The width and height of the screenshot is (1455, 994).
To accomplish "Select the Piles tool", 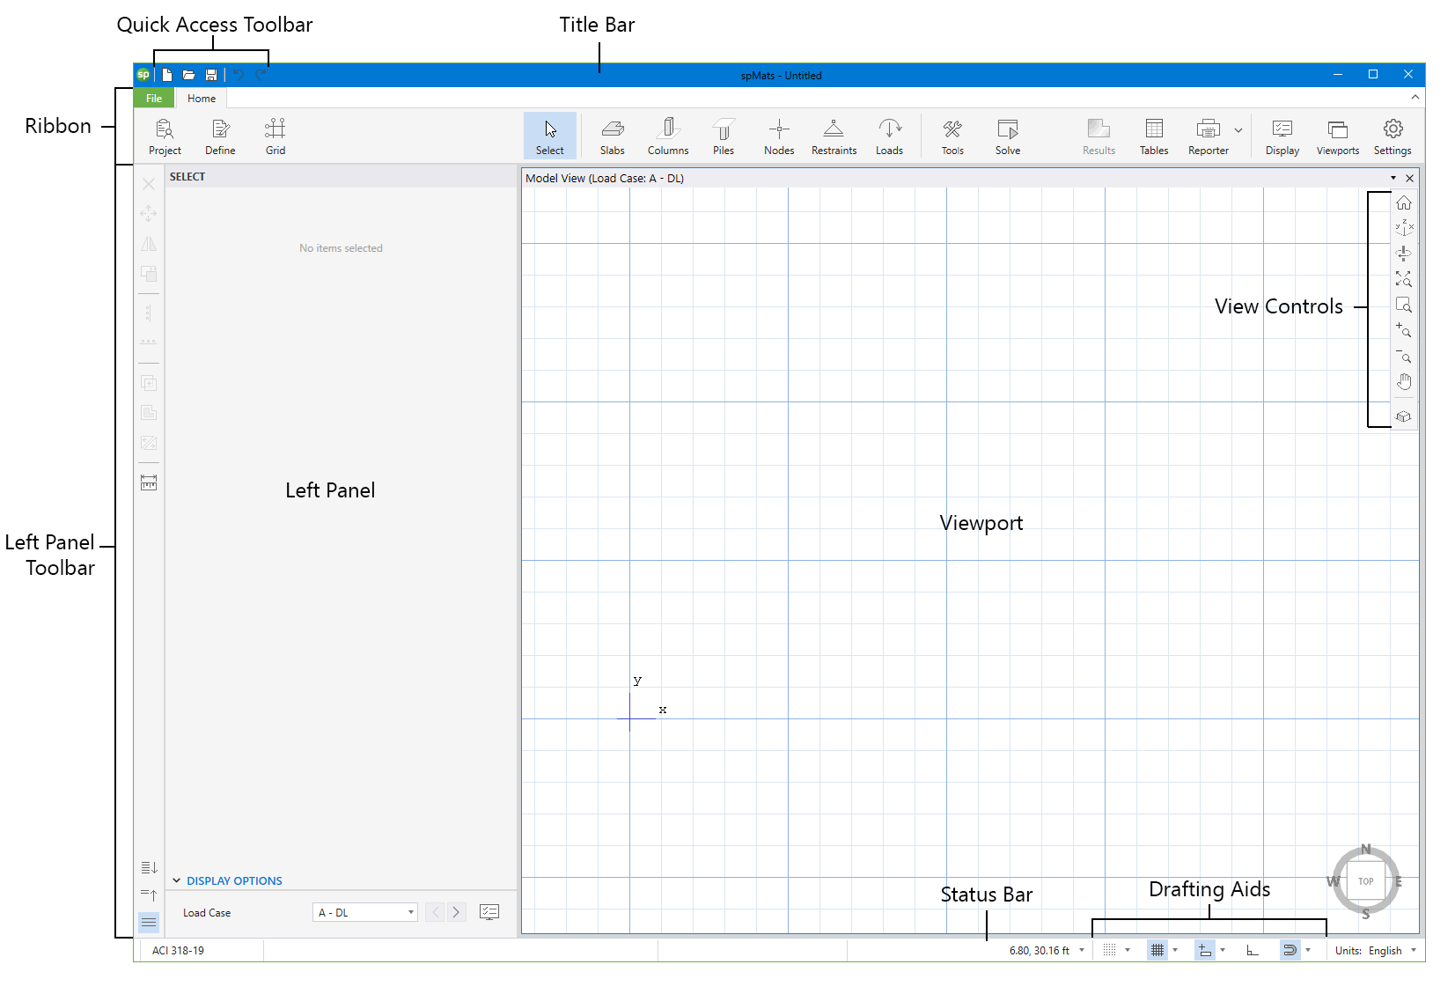I will pyautogui.click(x=724, y=135).
